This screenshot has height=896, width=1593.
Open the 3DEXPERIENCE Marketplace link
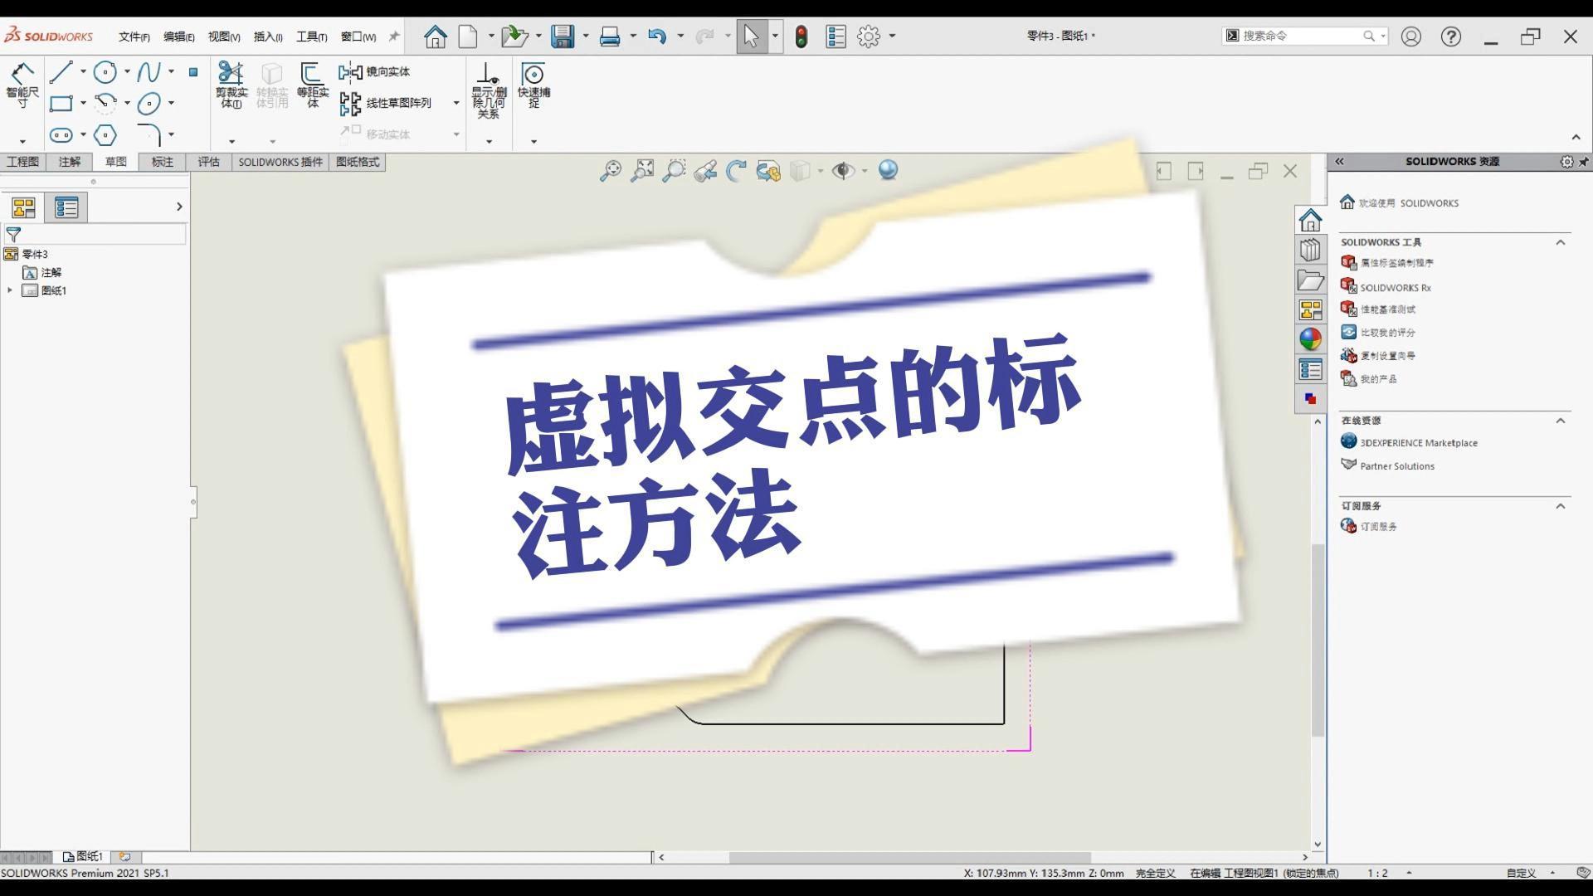(x=1418, y=443)
